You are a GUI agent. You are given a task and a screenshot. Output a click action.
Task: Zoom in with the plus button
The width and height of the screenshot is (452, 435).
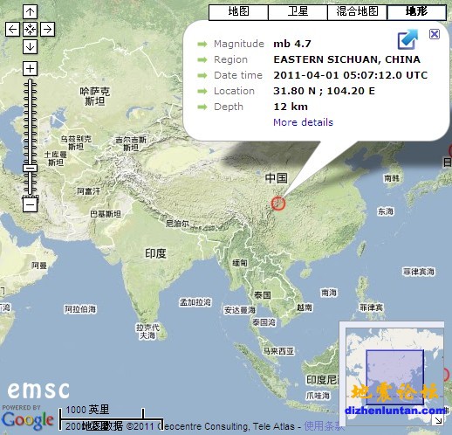[x=30, y=69]
